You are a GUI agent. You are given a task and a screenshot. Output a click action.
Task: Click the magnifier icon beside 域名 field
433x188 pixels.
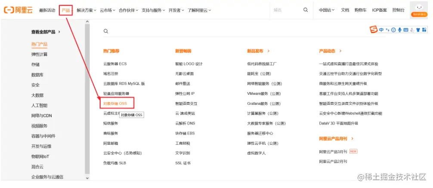(x=306, y=10)
